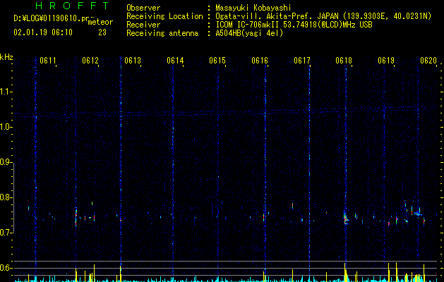Click the 0618 time marker

[x=344, y=61]
